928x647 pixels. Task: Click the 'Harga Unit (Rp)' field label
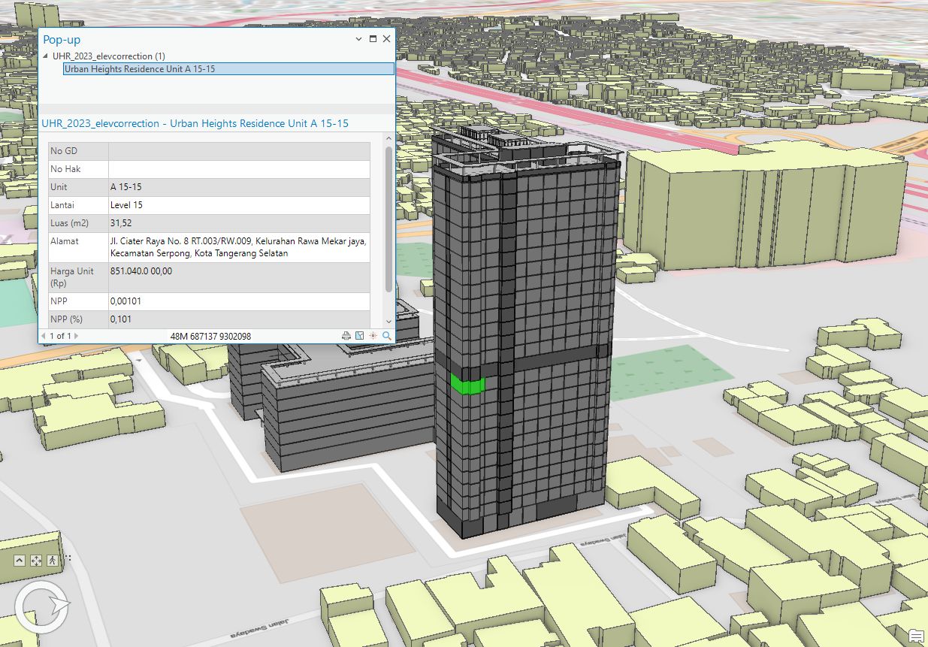click(71, 277)
